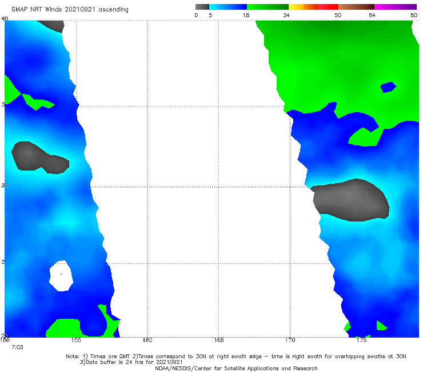This screenshot has width=423, height=372.
Task: Click the '64' color scale label
Action: [372, 15]
